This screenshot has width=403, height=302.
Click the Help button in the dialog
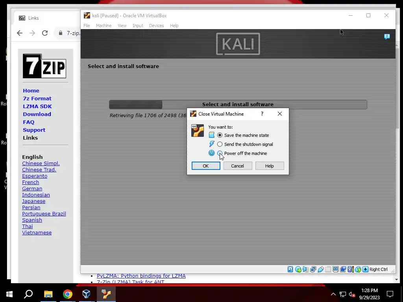coord(269,166)
